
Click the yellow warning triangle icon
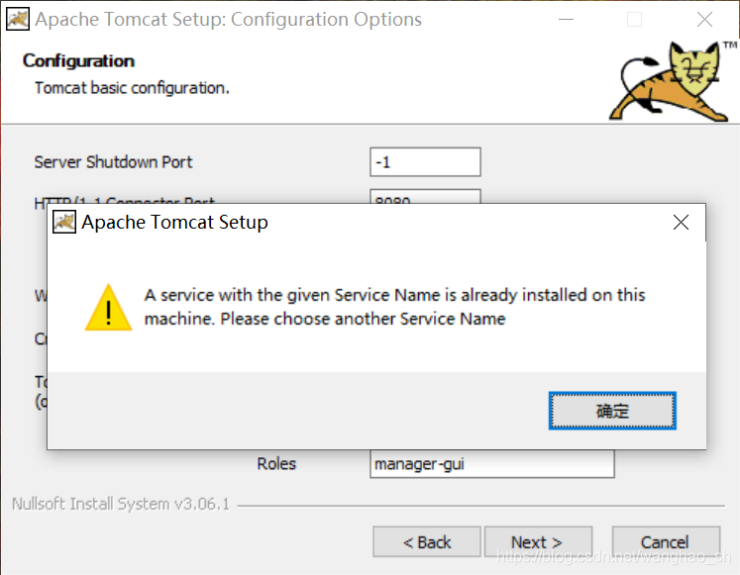pos(109,308)
